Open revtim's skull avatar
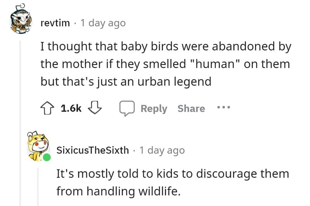This screenshot has width=310, height=206. point(20,23)
